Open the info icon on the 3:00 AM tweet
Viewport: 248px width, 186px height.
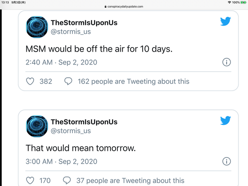click(227, 161)
